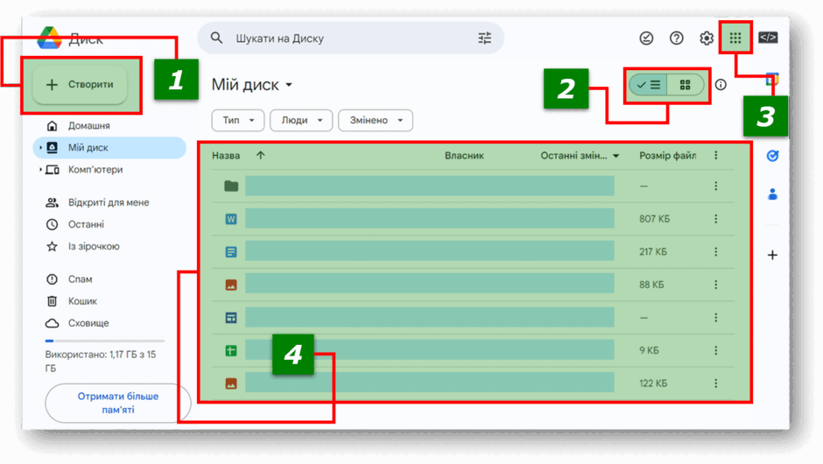
Task: Switch to grid layout view
Action: [x=685, y=85]
